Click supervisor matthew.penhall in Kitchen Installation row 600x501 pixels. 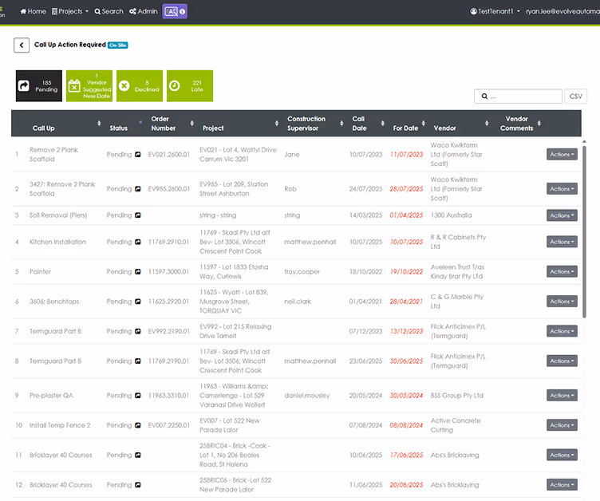click(x=310, y=242)
